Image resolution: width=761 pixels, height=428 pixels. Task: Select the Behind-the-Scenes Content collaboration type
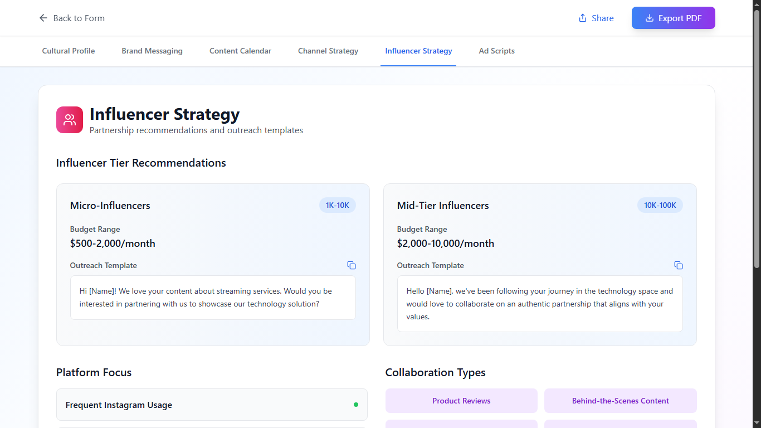pos(620,401)
